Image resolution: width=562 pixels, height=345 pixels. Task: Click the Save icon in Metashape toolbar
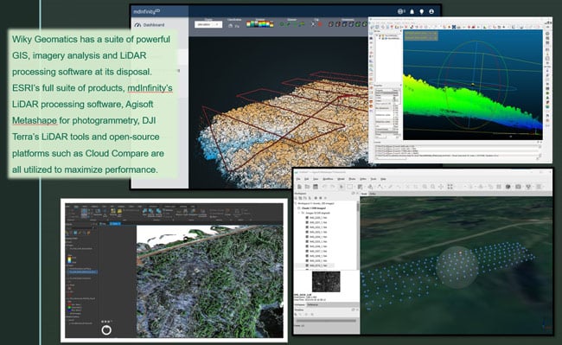click(x=316, y=187)
